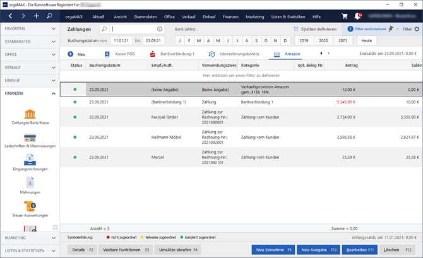
Task: Open the shopping cart icon
Action: coord(345,16)
